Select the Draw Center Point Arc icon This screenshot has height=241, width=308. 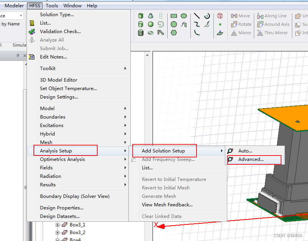[x=207, y=16]
